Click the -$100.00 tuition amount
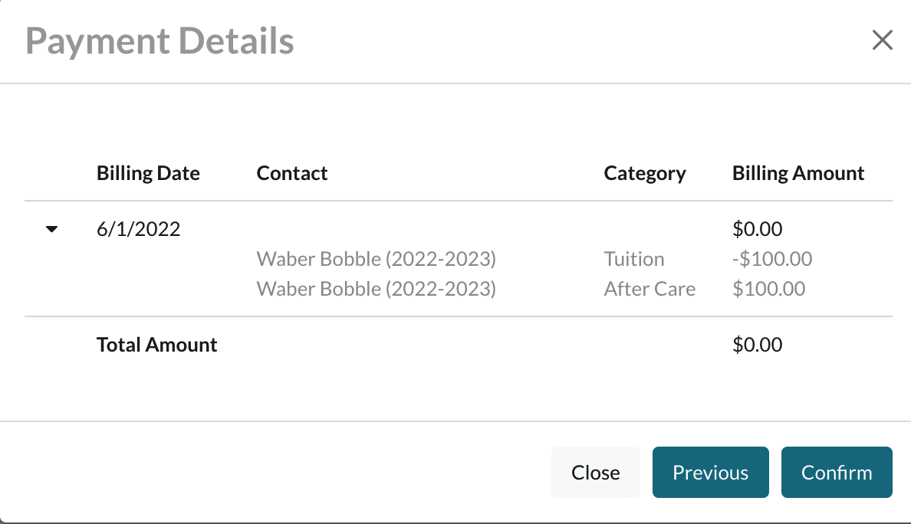This screenshot has height=524, width=911. click(772, 259)
